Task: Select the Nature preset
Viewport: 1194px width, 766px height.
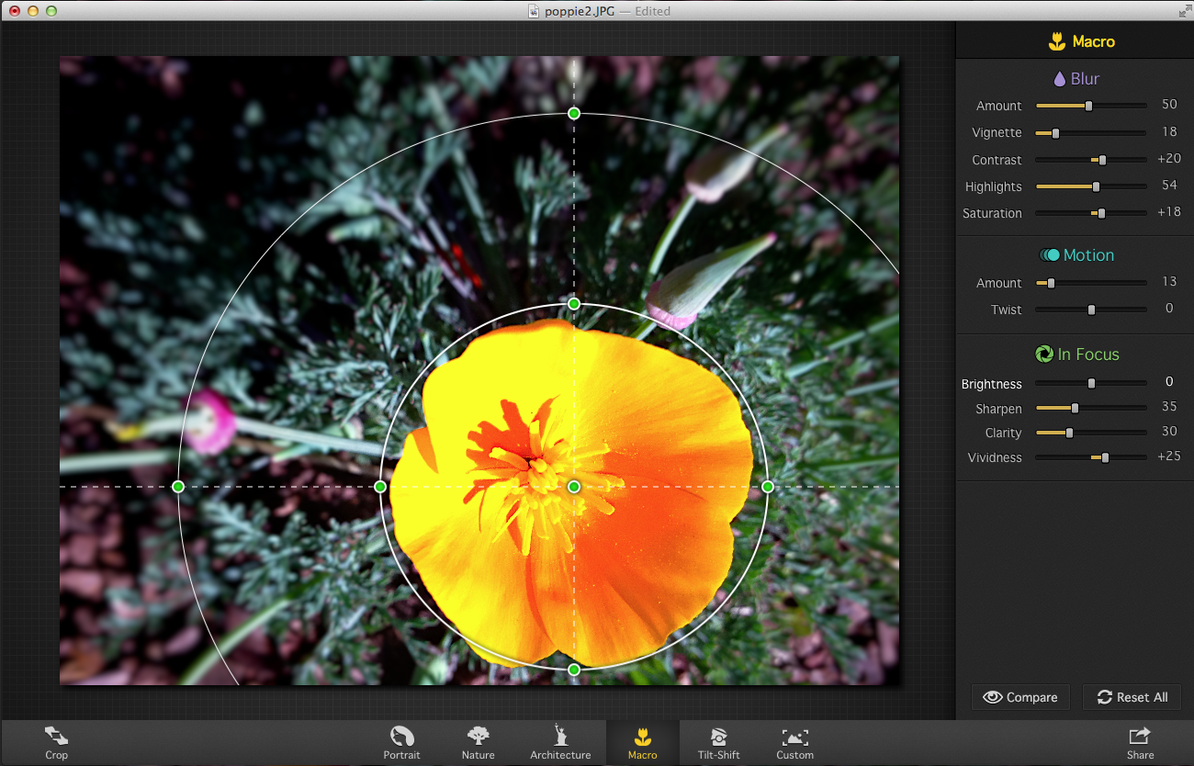Action: coord(478,742)
